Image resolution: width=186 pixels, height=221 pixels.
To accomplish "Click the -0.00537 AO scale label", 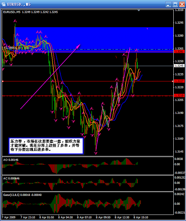I will point(180,173).
